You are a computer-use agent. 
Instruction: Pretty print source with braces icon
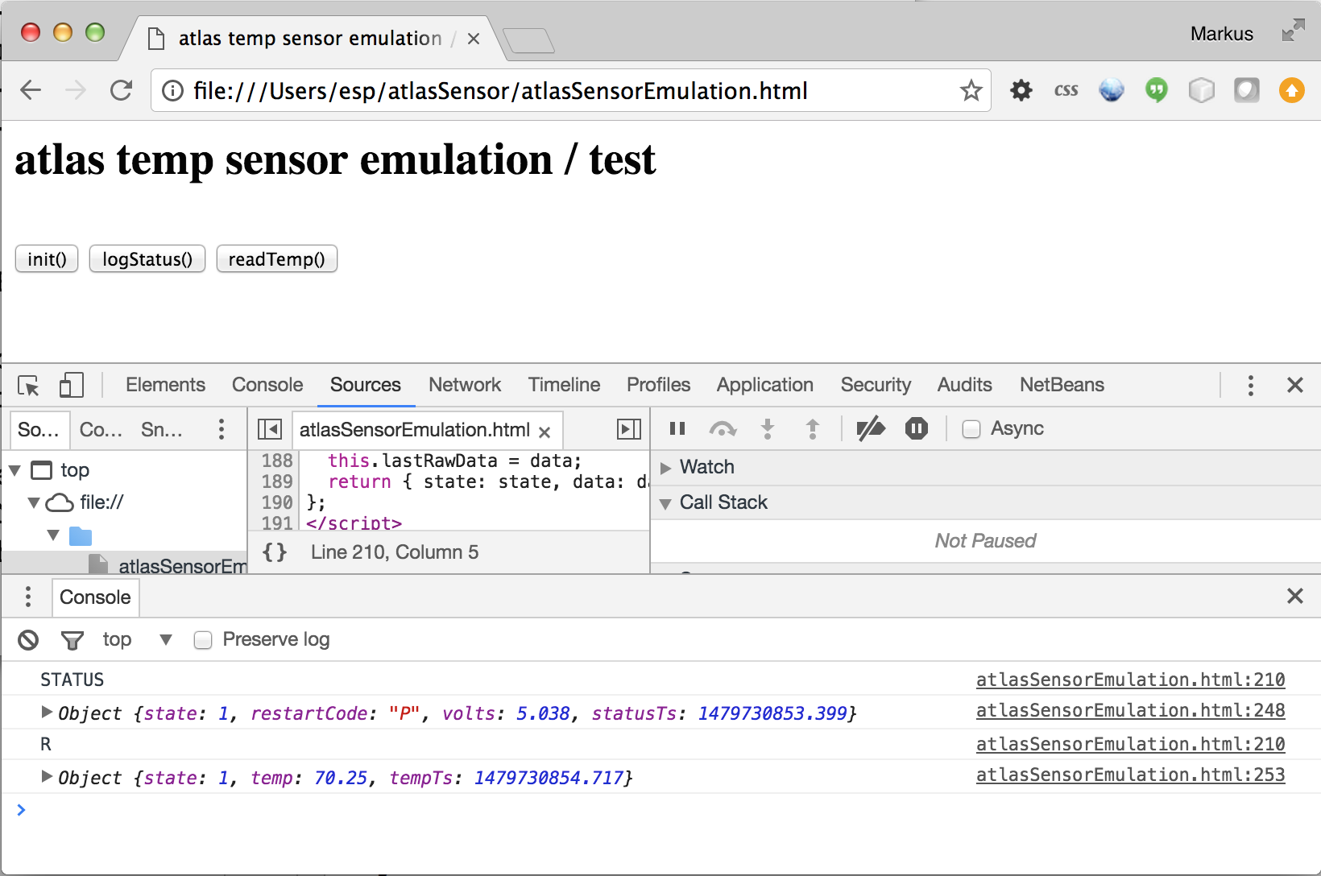[x=275, y=552]
